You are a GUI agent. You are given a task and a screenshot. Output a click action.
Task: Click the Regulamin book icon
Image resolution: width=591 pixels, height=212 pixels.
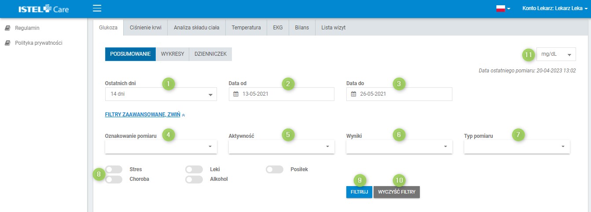click(7, 28)
